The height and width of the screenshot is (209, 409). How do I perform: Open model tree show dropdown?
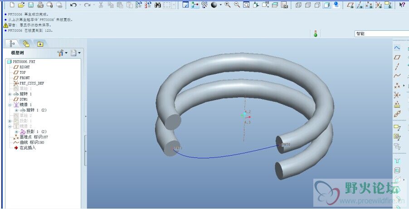76,53
